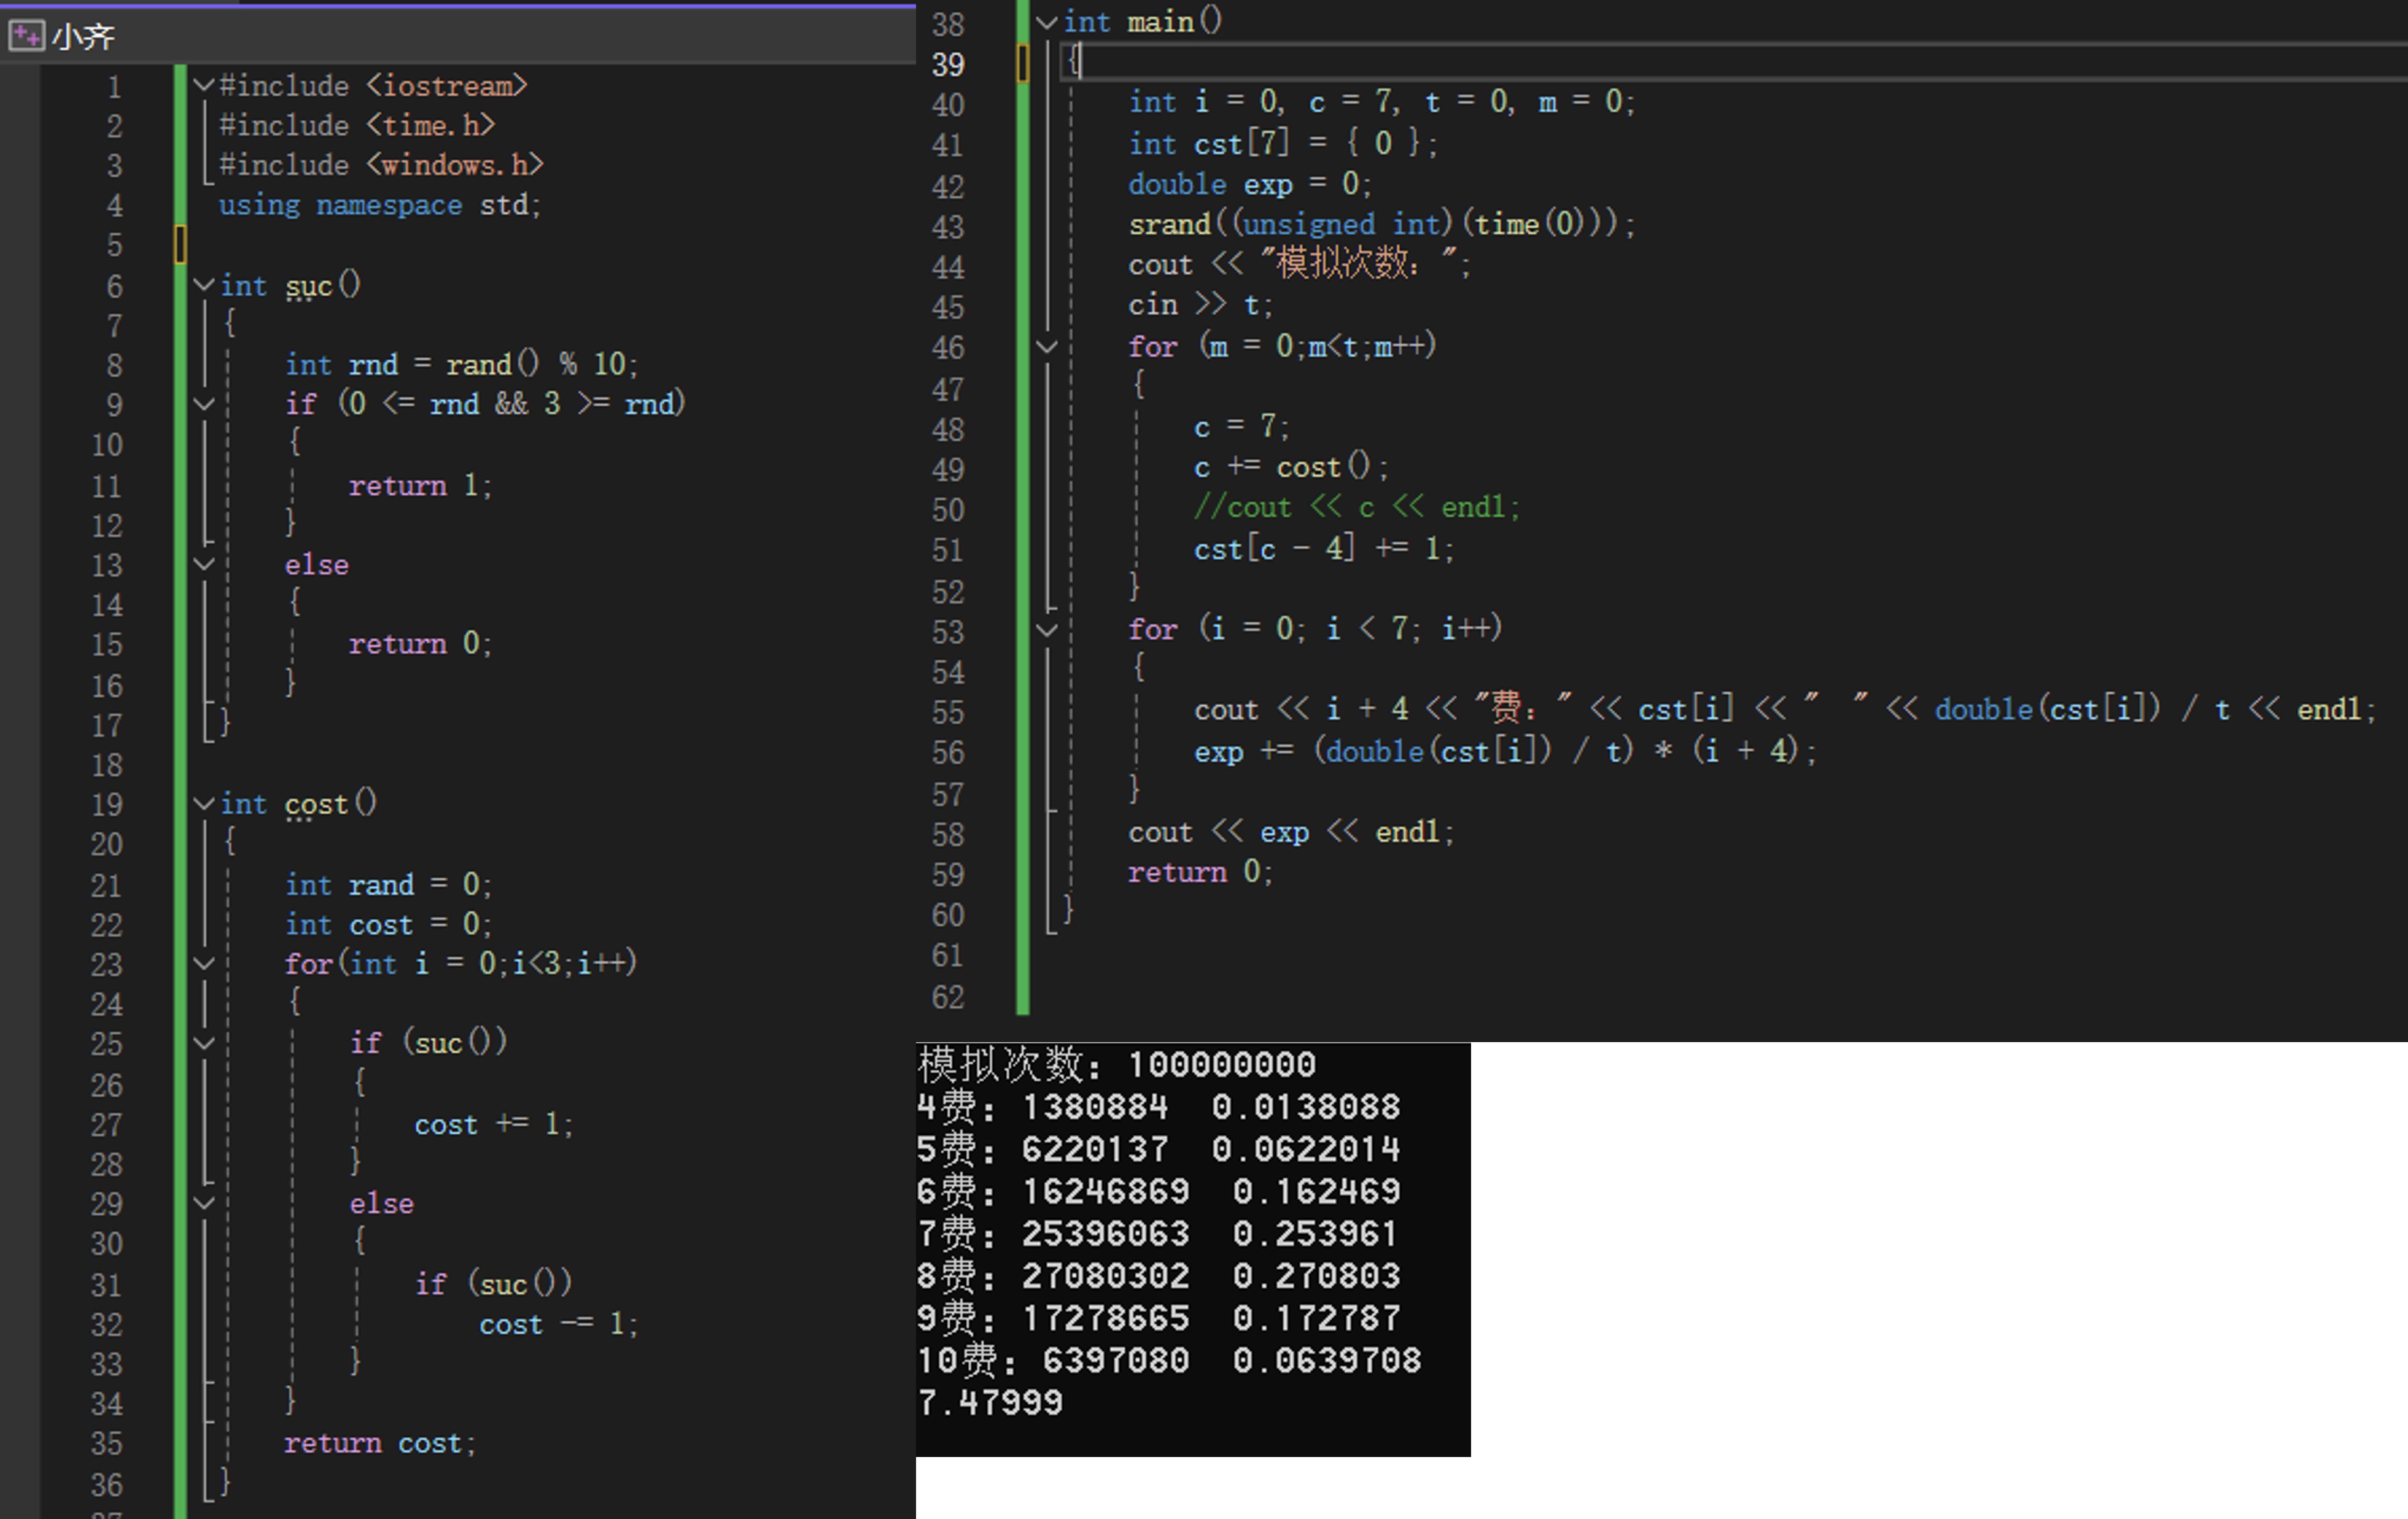
Task: Collapse the cost() function at line 19
Action: (x=204, y=803)
